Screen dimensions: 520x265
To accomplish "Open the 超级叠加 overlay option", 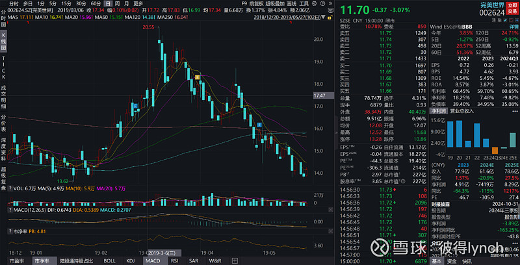I will (x=275, y=4).
